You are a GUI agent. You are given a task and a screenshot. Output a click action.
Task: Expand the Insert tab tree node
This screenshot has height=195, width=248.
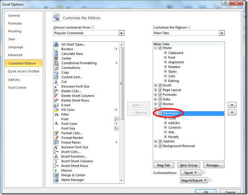[155, 85]
